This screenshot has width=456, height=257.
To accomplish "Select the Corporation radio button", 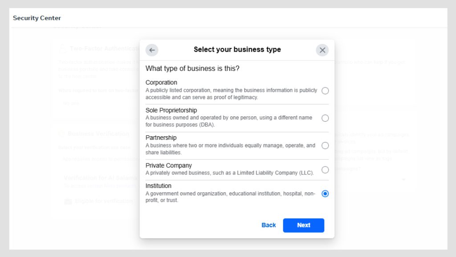I will pos(325,91).
